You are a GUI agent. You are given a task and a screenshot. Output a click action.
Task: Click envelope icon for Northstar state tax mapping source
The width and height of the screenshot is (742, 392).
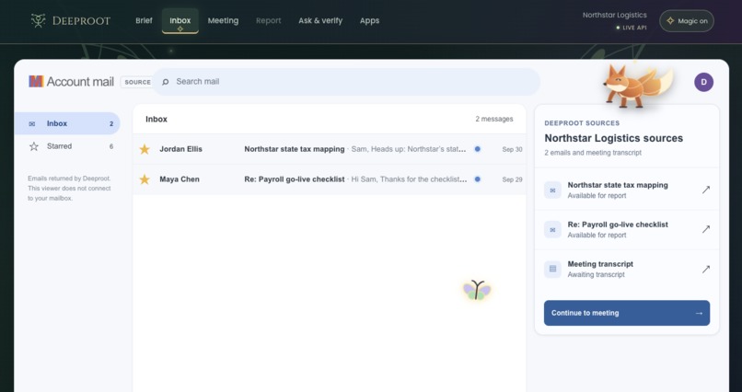tap(552, 190)
